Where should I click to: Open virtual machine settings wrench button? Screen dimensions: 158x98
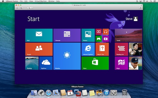(29, 8)
